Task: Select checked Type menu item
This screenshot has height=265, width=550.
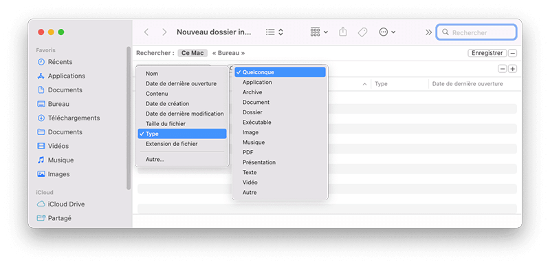Action: tap(182, 134)
